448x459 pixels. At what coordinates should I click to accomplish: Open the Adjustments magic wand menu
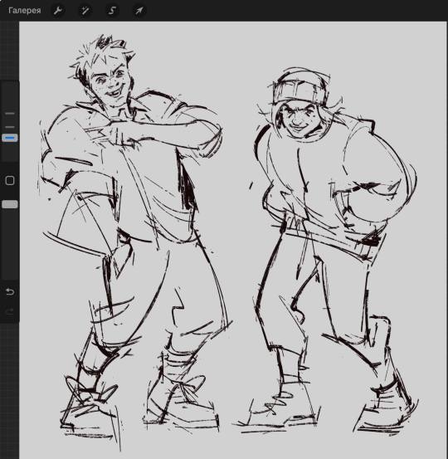[x=85, y=11]
